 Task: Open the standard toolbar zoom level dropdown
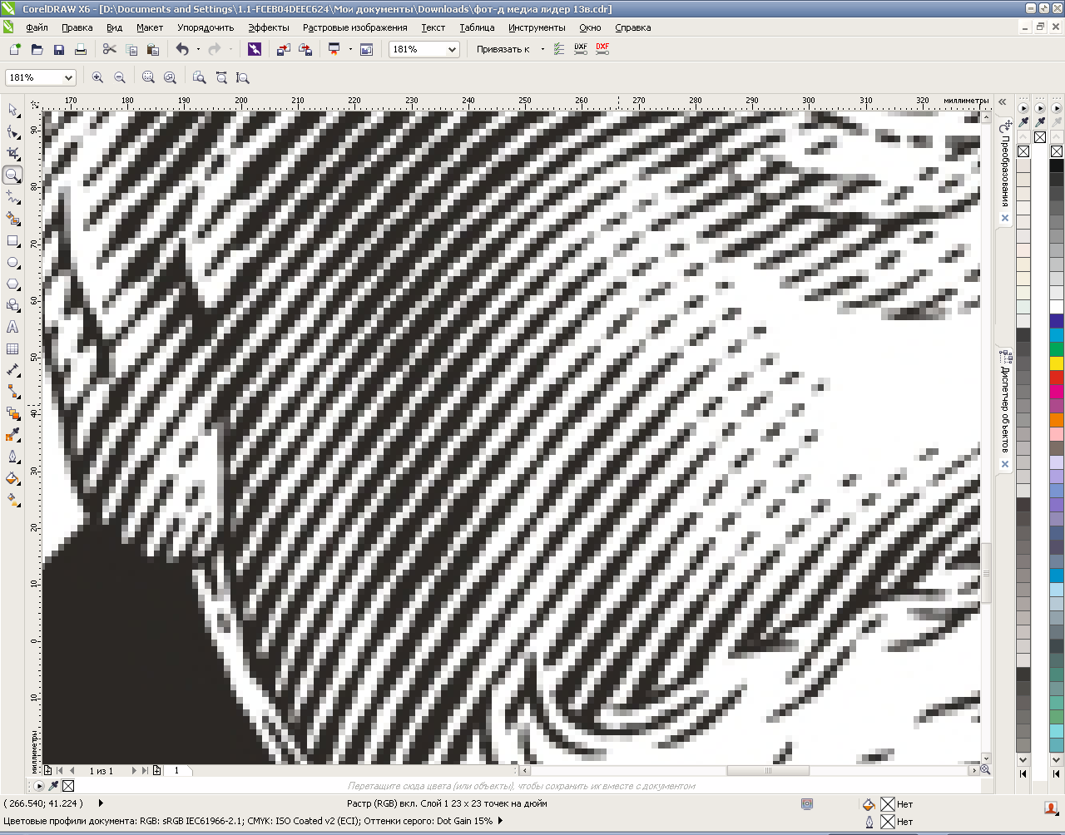click(x=452, y=50)
